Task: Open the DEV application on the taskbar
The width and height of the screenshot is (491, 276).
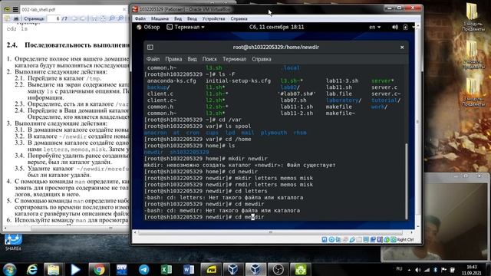Action: coord(121,269)
